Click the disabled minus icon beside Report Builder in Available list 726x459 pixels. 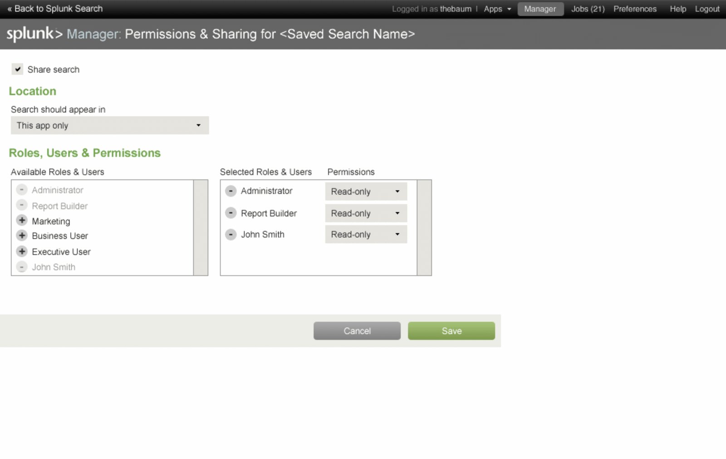tap(22, 205)
